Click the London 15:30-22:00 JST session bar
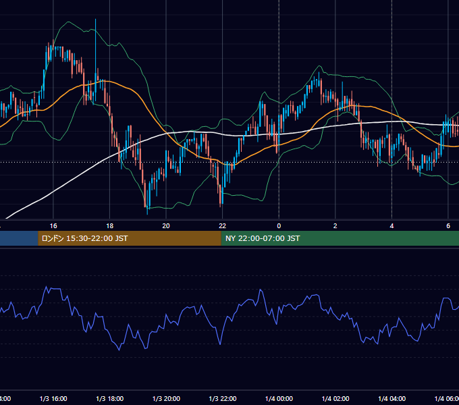459x405 pixels. coord(130,238)
